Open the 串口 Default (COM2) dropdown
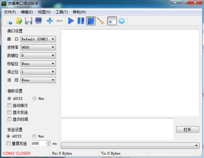The image size is (204, 158). pyautogui.click(x=38, y=39)
